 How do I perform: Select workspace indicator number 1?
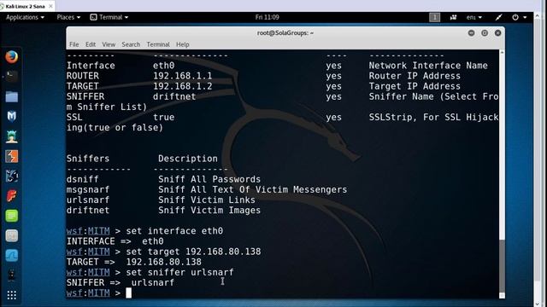point(435,17)
